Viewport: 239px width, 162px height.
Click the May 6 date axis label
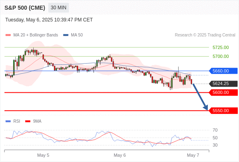(119, 155)
